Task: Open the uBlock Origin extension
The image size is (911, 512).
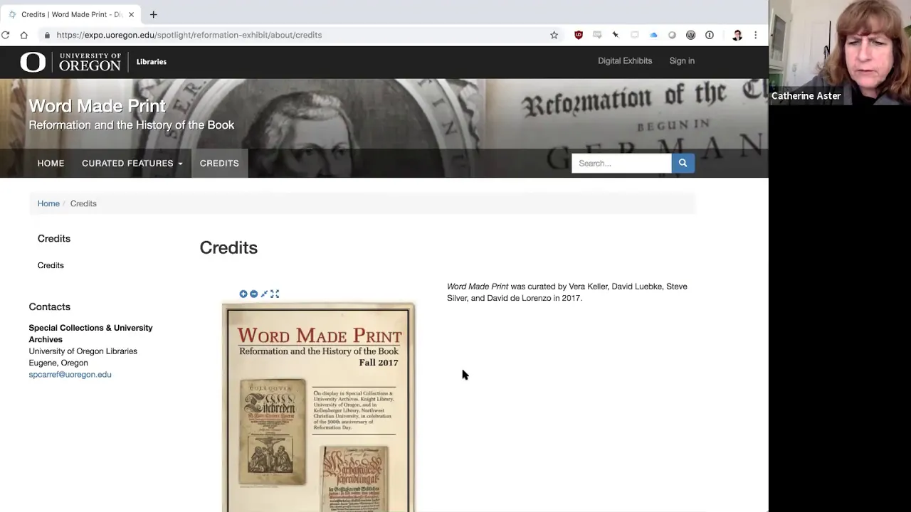Action: [x=579, y=35]
